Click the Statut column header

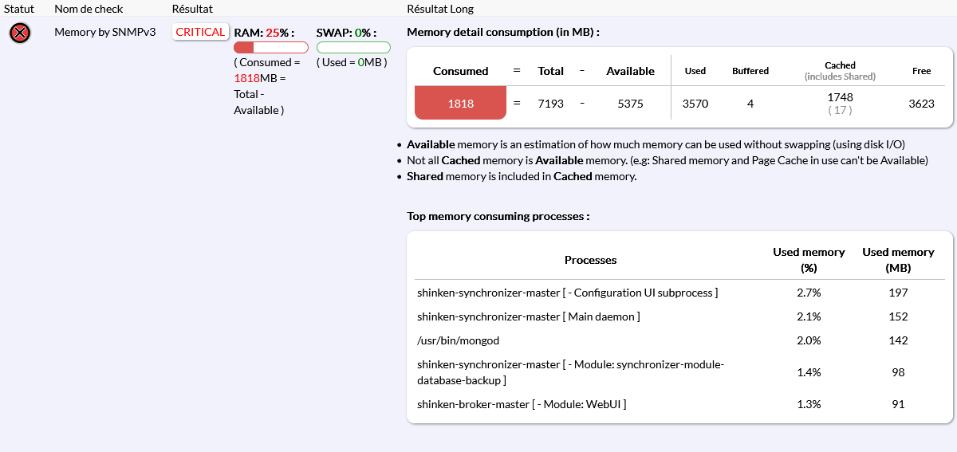tap(19, 9)
